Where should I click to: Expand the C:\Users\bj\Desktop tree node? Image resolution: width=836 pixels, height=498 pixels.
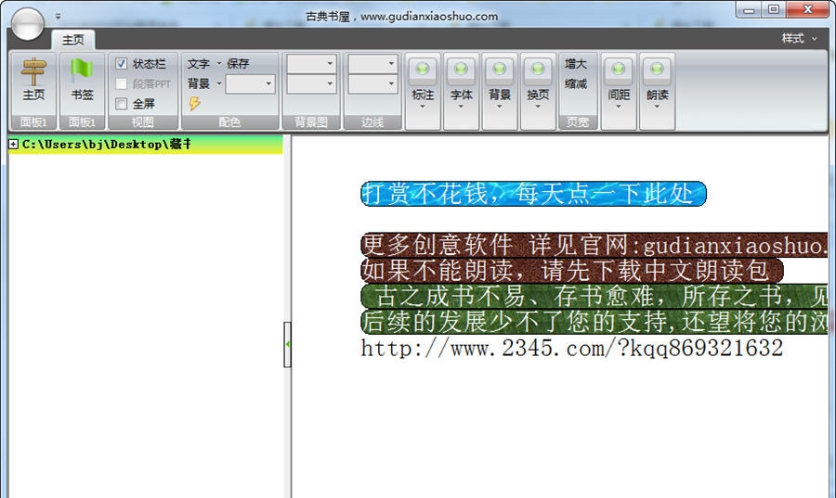click(13, 144)
